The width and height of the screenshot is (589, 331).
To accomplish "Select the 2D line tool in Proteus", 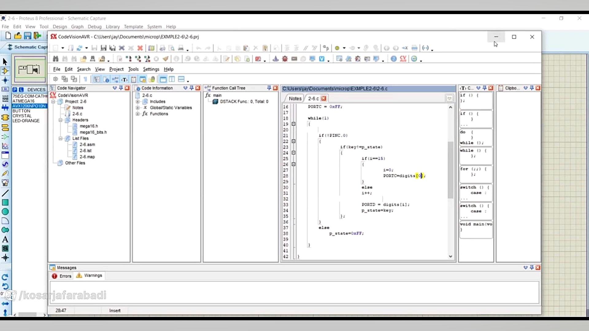I will click(x=5, y=193).
